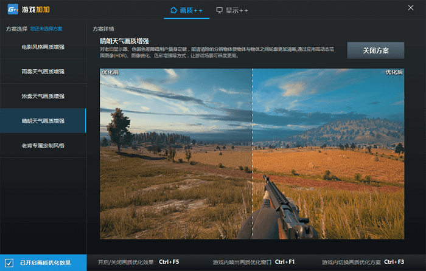Click the 开启/关闭画质优化效果 Ctrl+F5 hint
426x271 pixels.
point(139,262)
